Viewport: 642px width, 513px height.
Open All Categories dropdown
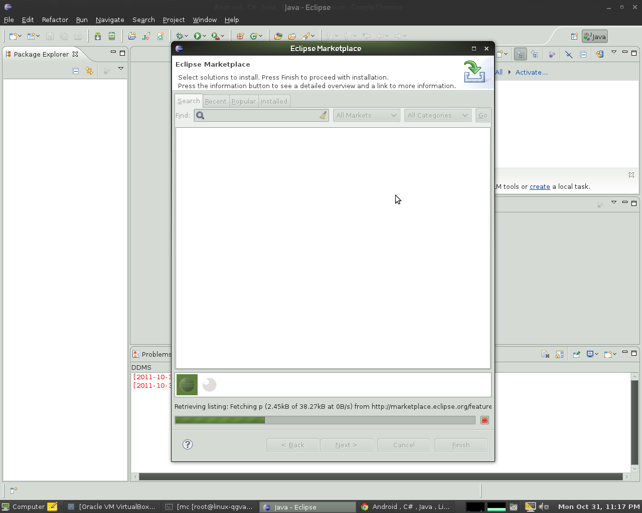point(438,115)
